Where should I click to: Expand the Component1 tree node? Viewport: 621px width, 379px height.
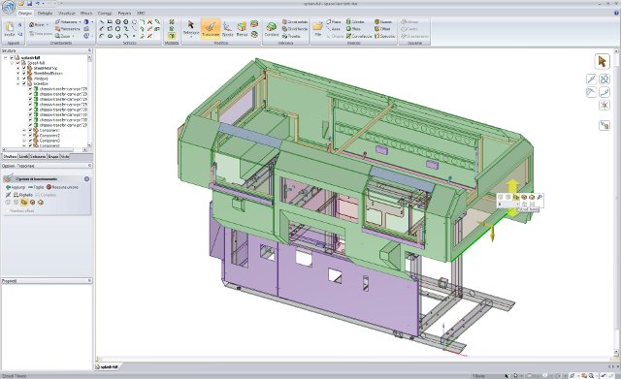24,130
